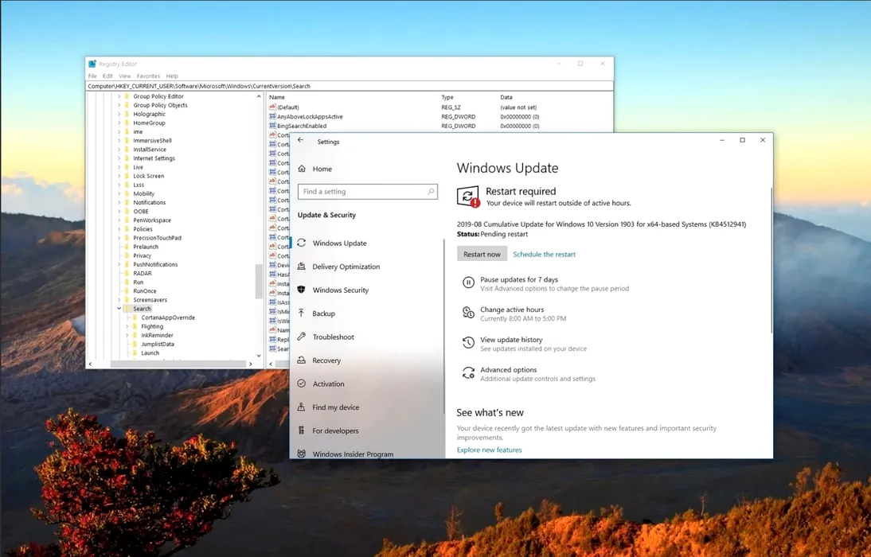
Task: Click the Explore new features link
Action: (x=490, y=450)
